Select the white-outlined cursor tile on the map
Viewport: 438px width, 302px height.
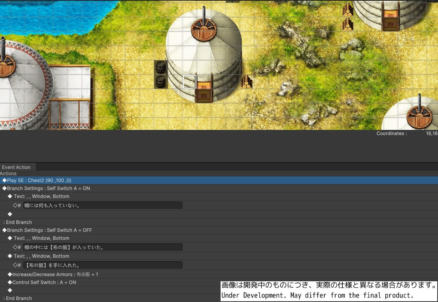tap(189, 81)
